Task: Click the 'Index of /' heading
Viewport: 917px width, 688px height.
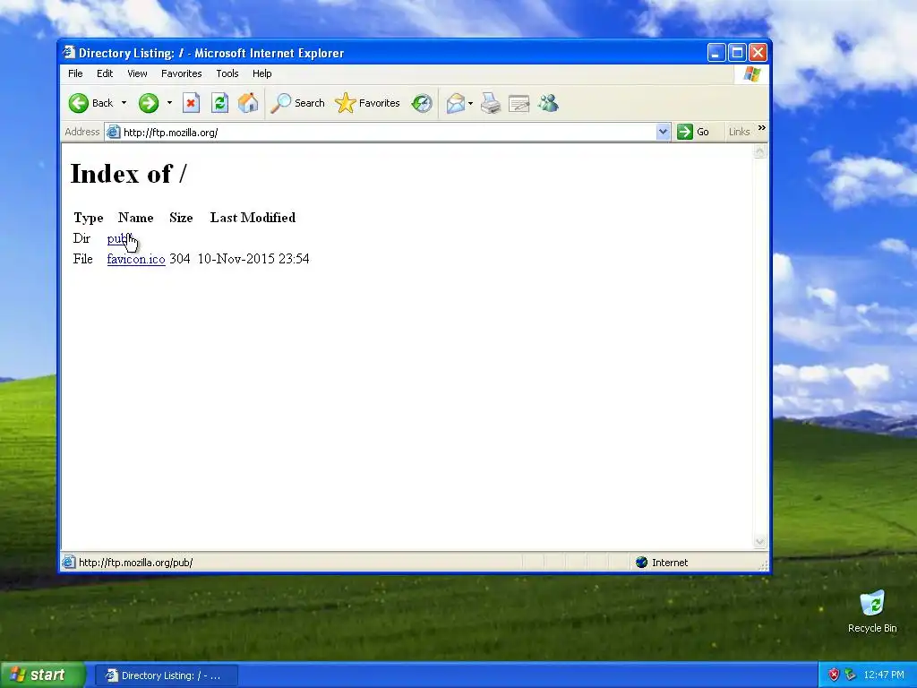Action: pyautogui.click(x=128, y=174)
